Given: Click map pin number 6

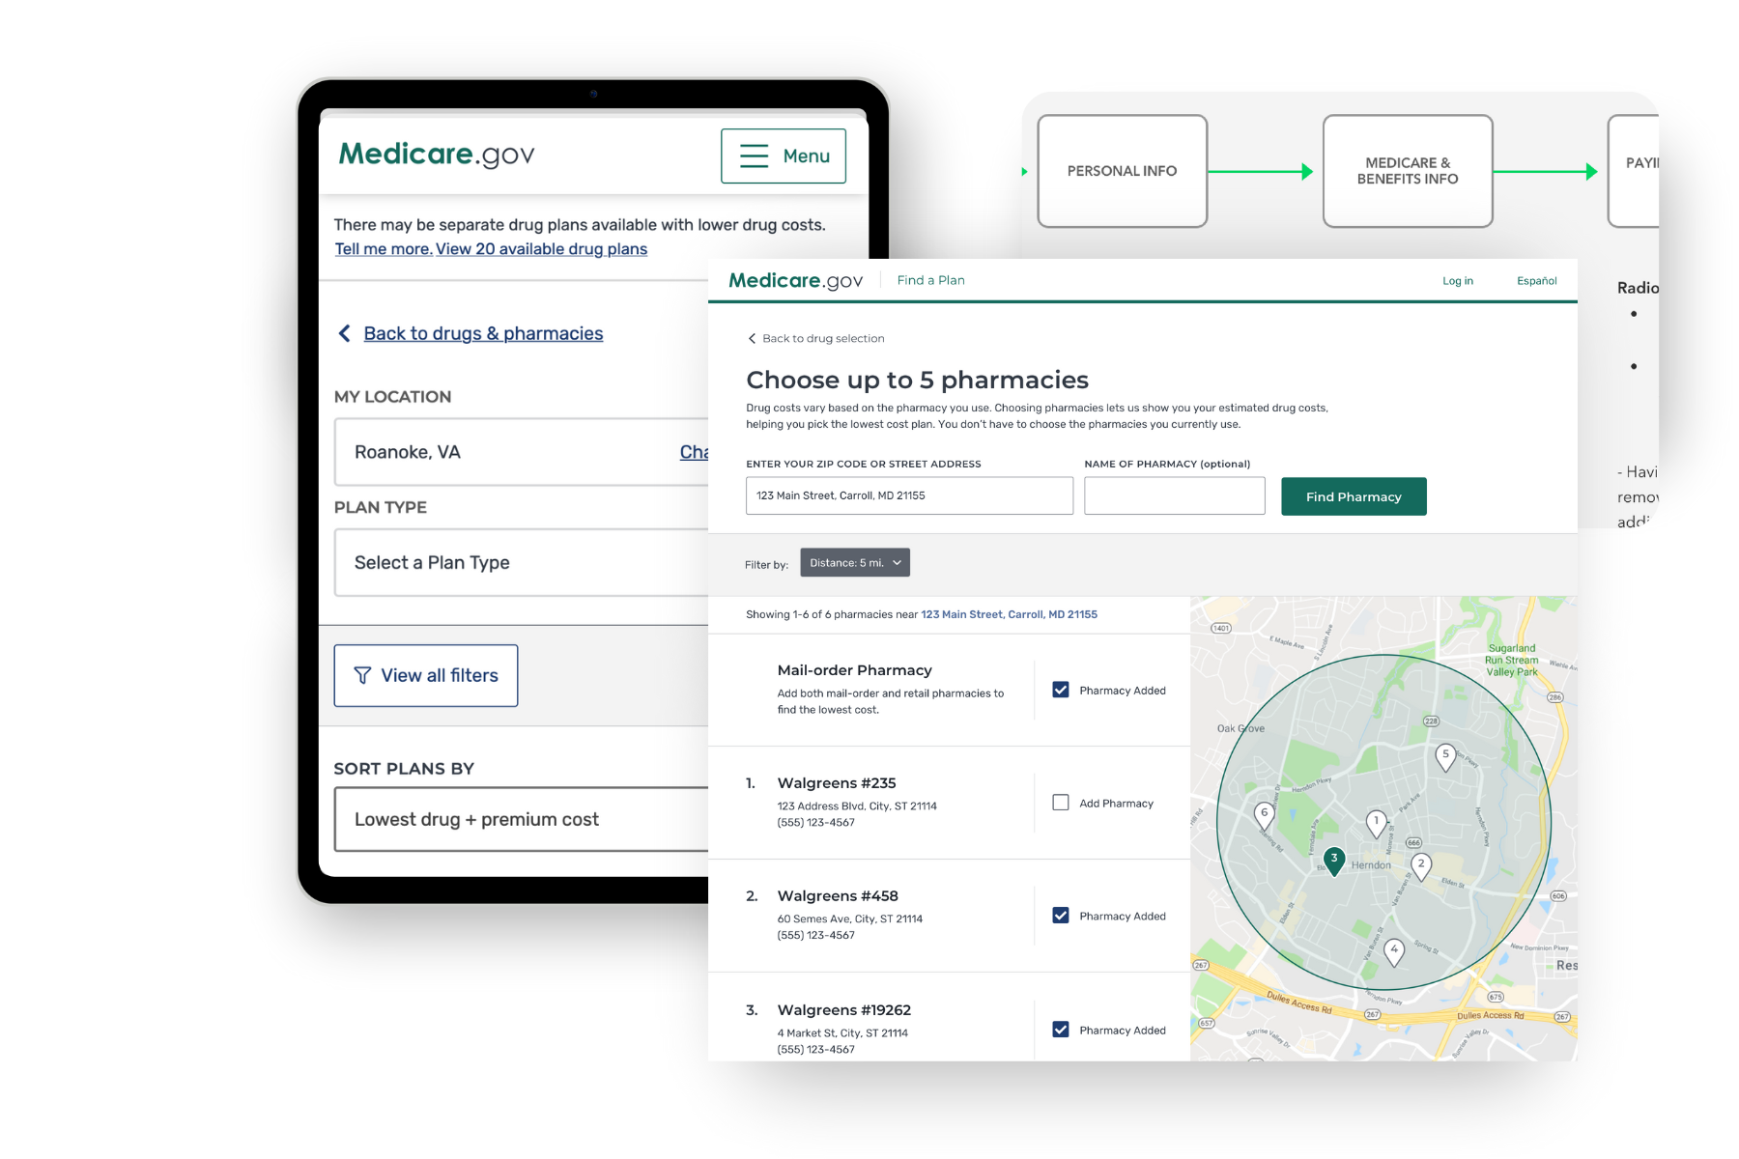Looking at the screenshot, I should [1264, 814].
